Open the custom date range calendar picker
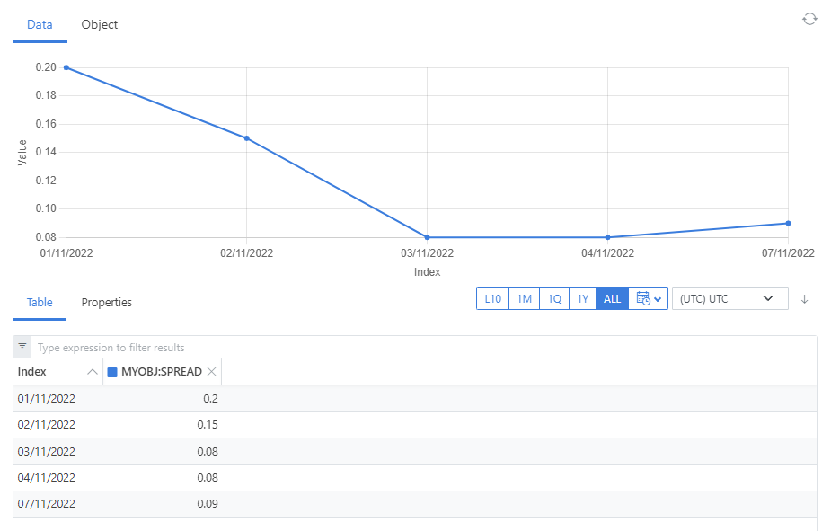This screenshot has width=831, height=531. point(649,299)
